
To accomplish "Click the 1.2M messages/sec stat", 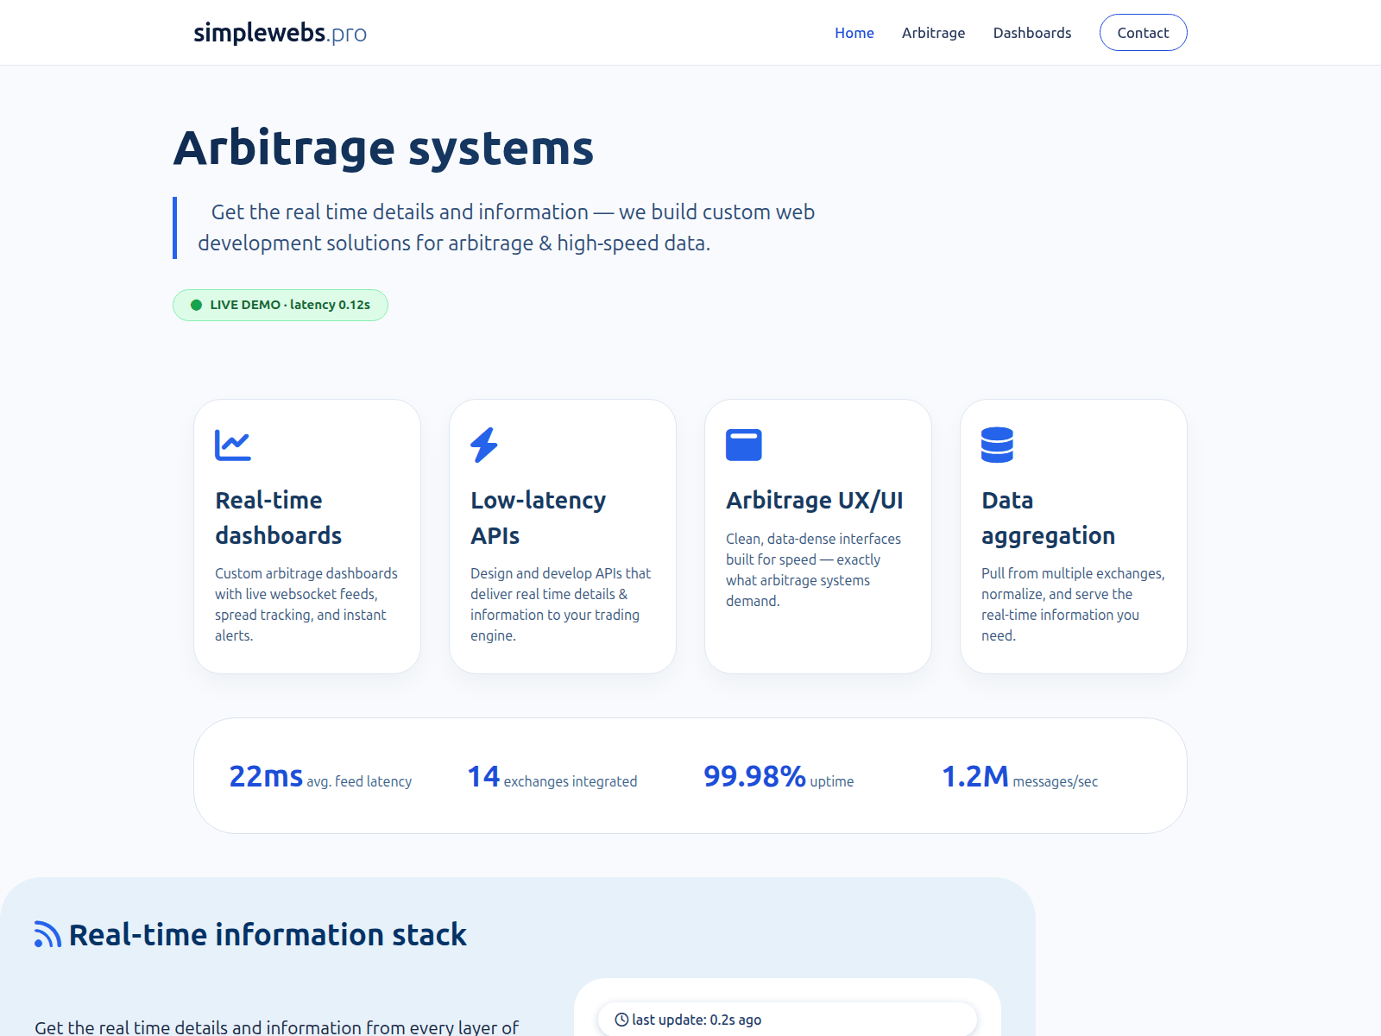I will [x=1019, y=776].
